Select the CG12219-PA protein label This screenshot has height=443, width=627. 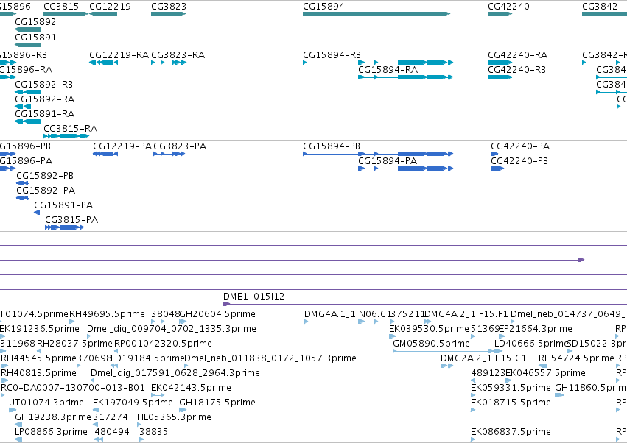tap(122, 146)
